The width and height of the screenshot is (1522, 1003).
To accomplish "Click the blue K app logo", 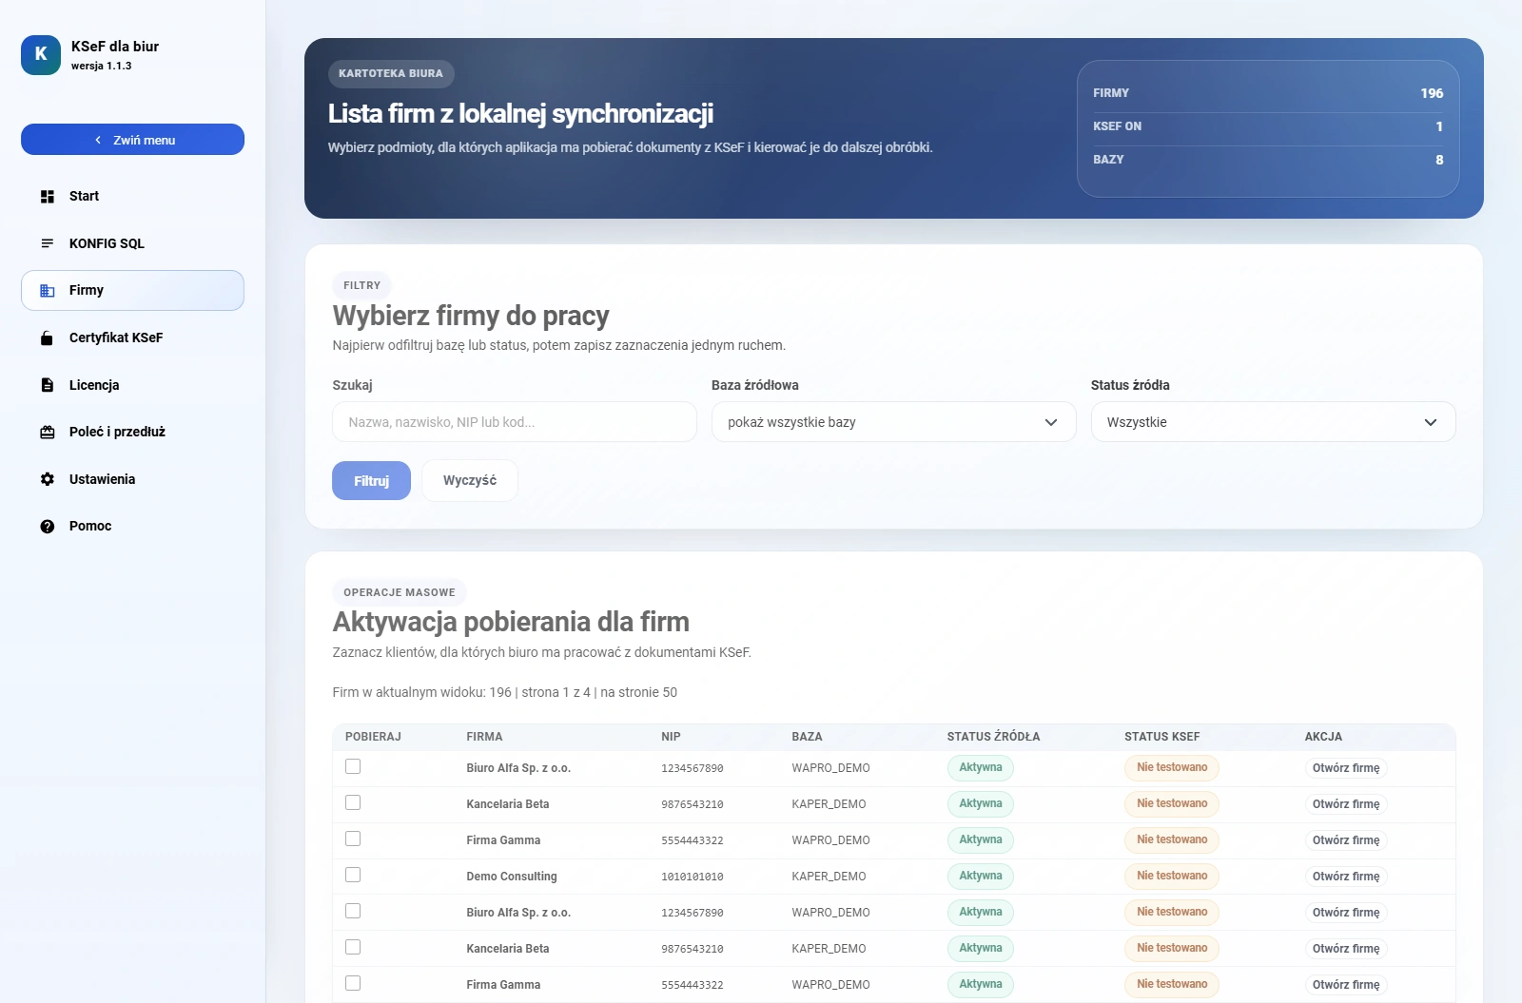I will 41,55.
